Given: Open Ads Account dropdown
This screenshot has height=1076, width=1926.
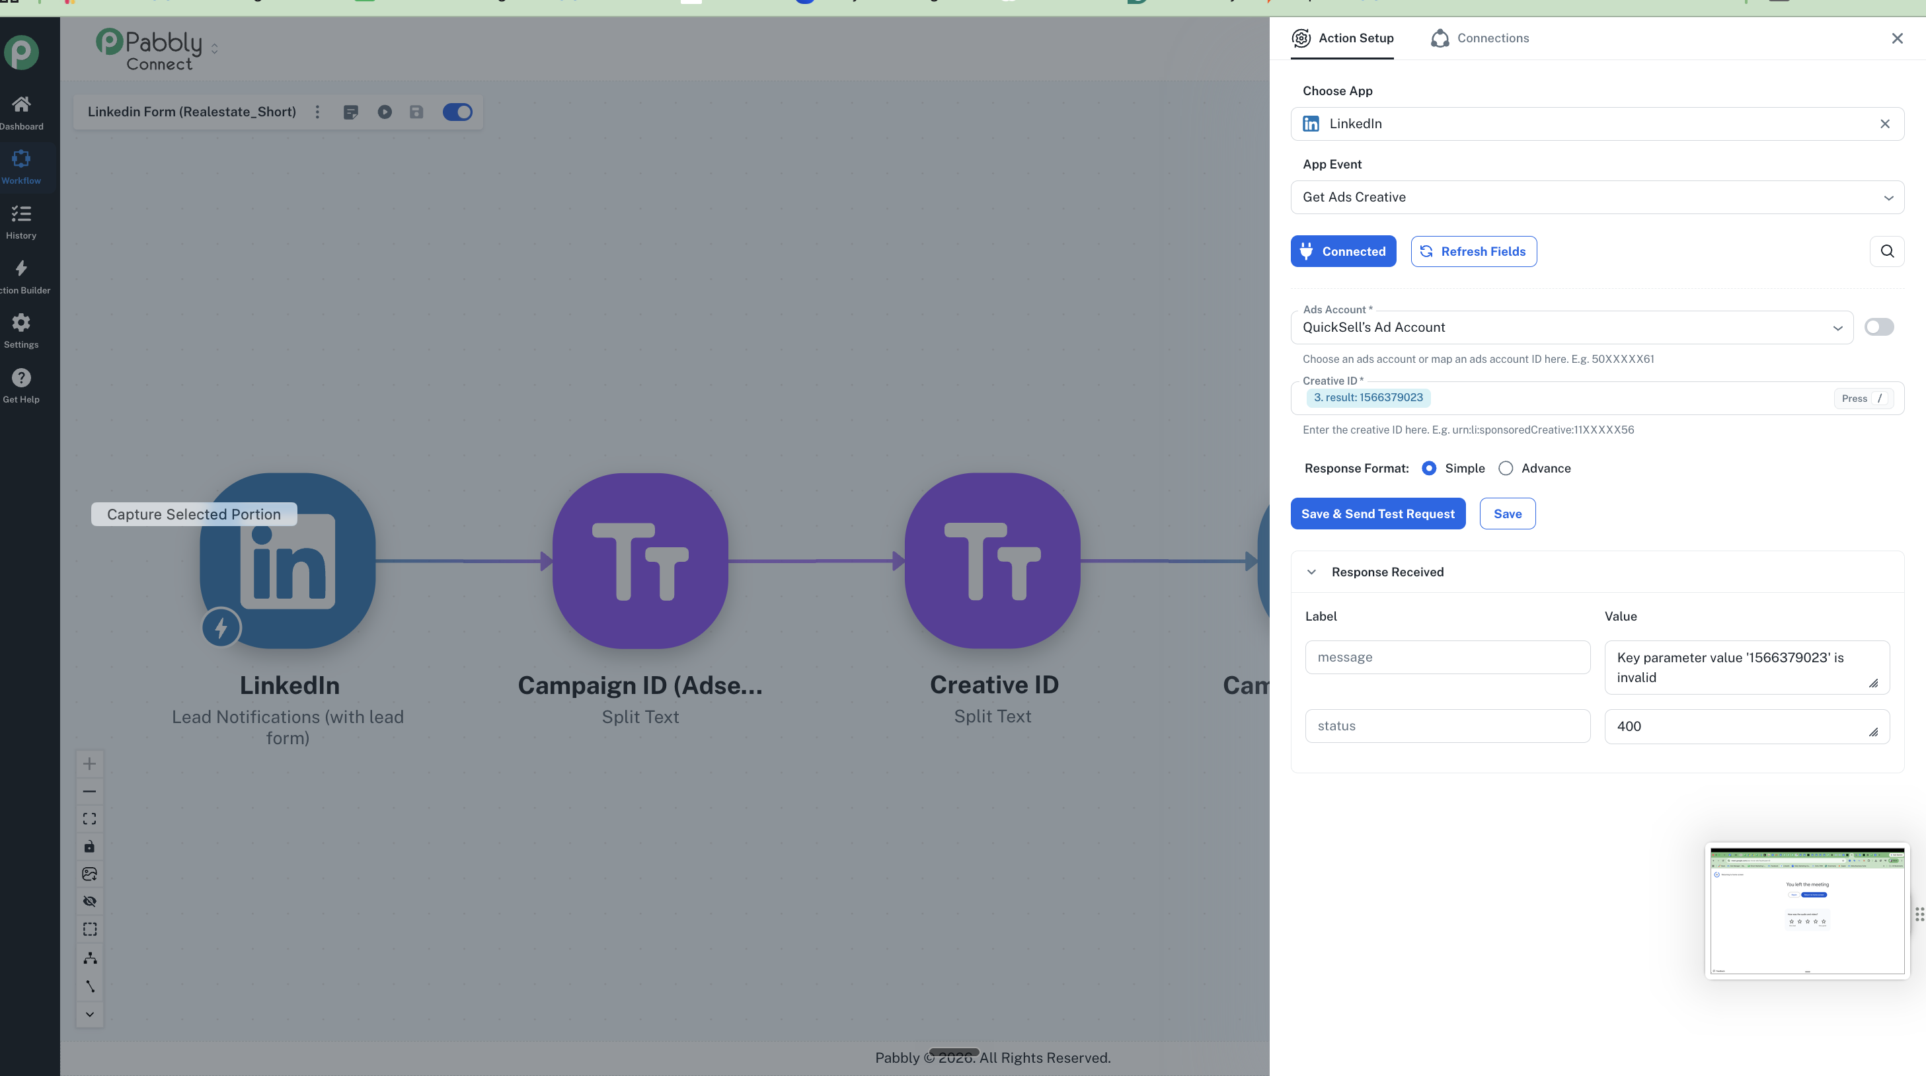Looking at the screenshot, I should point(1572,328).
